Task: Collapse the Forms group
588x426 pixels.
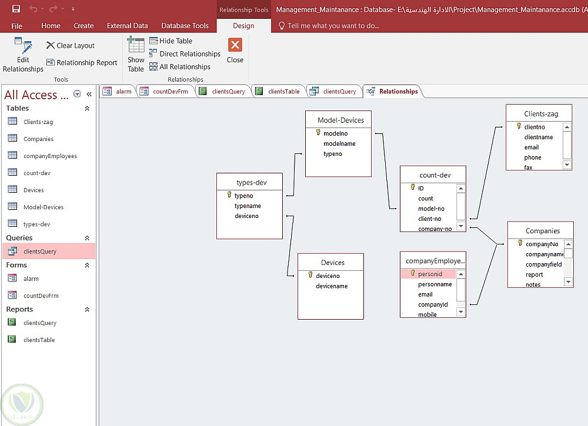Action: pos(87,265)
